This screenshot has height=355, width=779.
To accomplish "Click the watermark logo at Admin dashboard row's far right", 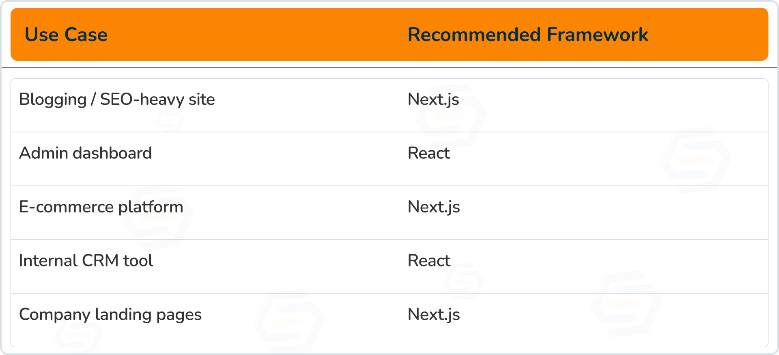I will [x=696, y=160].
